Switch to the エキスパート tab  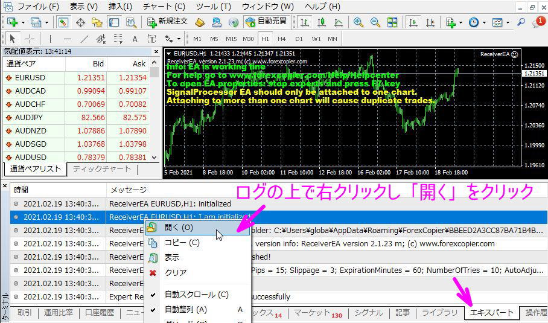491,313
